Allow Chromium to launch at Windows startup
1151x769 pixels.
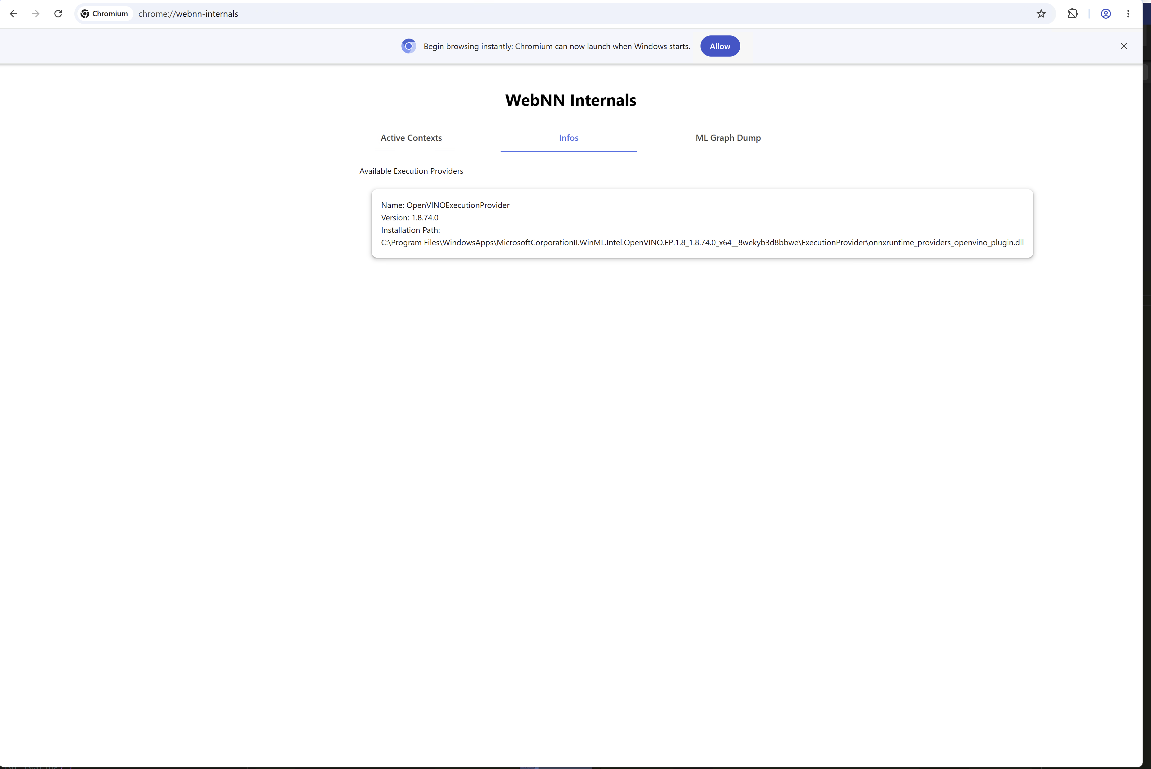tap(720, 46)
